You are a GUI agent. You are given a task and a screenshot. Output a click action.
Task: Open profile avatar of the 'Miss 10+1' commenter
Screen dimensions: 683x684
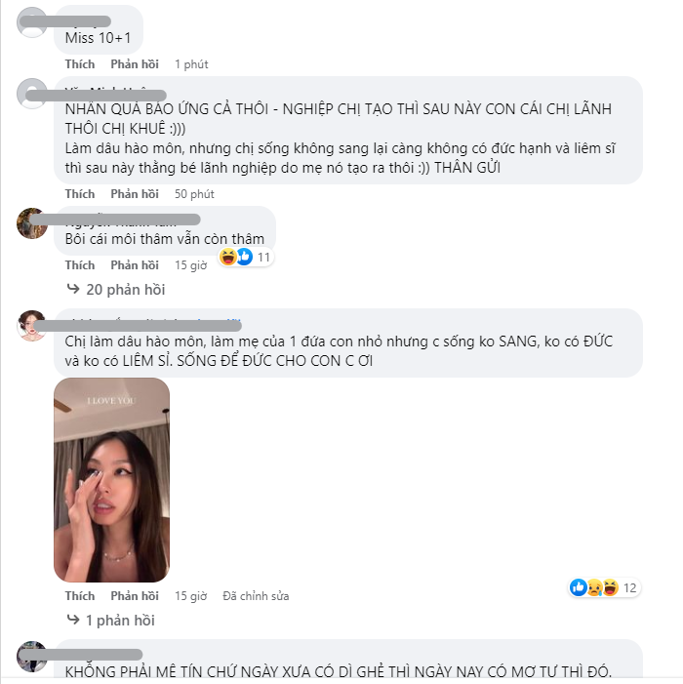pyautogui.click(x=31, y=22)
